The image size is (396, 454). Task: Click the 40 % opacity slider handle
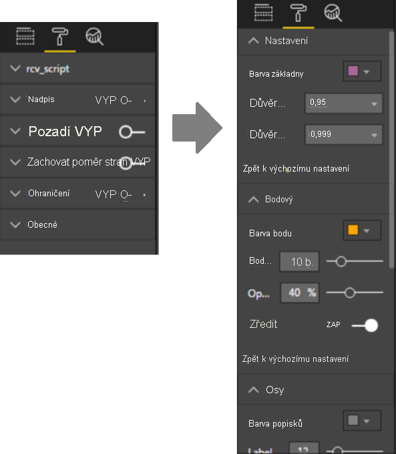[x=350, y=292]
